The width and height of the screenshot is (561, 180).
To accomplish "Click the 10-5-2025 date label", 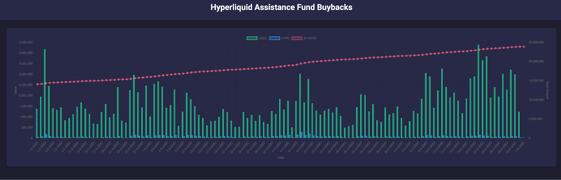I will coord(430,147).
